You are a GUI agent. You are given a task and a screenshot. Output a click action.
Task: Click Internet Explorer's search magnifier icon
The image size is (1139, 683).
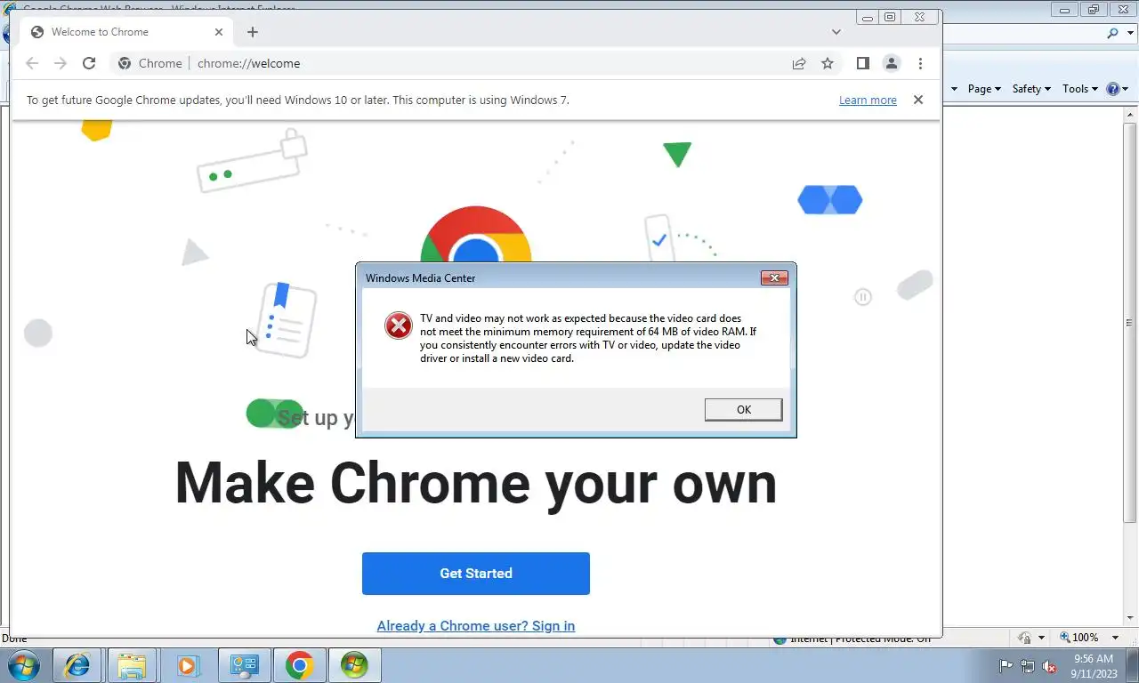(1112, 33)
